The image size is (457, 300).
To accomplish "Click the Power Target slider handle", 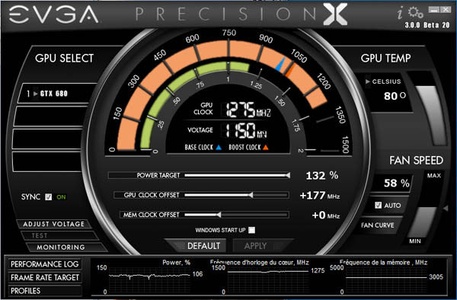I will coord(287,175).
